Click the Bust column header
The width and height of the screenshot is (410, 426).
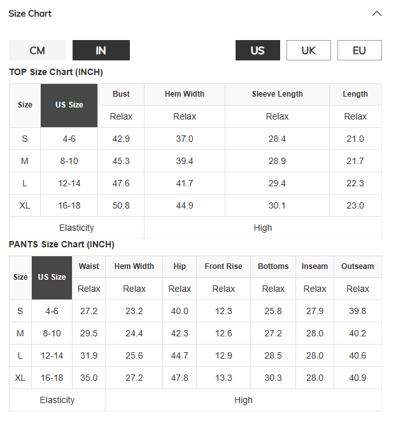pos(121,94)
